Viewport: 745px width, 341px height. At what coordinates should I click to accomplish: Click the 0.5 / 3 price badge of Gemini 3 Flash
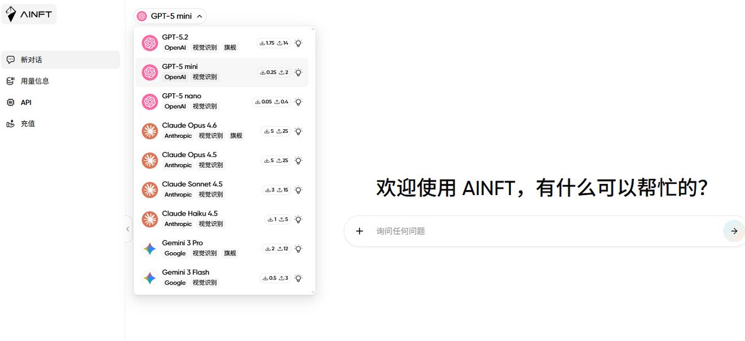275,278
